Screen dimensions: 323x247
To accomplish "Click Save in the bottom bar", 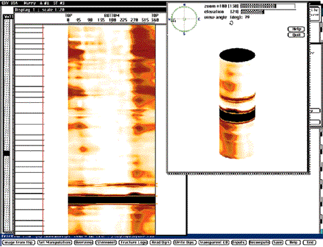I will pyautogui.click(x=278, y=242).
